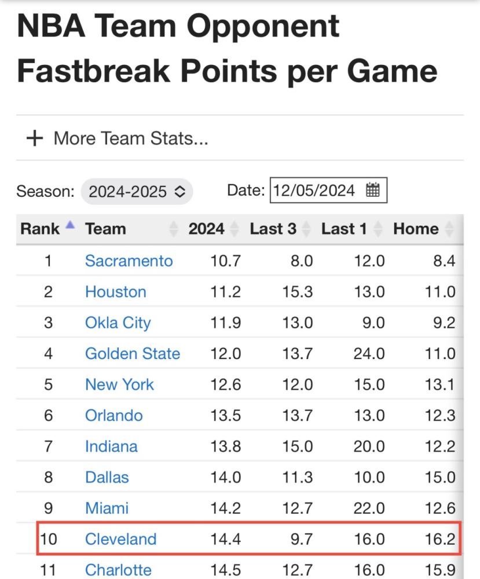This screenshot has height=579, width=480.
Task: Sort by Rank using its blue arrow
Action: tap(70, 225)
